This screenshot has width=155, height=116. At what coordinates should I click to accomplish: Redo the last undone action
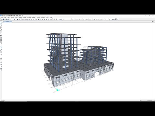click(13, 19)
